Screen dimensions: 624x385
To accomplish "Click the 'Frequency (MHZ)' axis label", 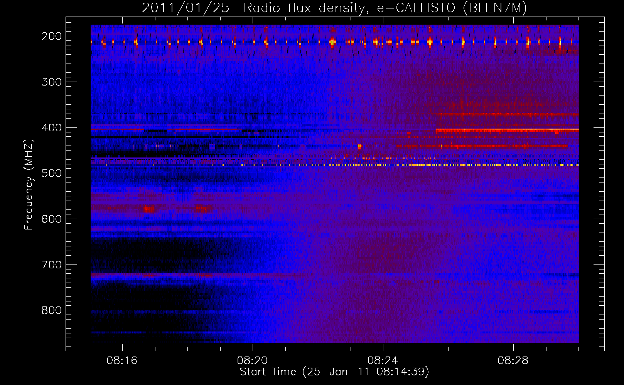I will (x=29, y=184).
